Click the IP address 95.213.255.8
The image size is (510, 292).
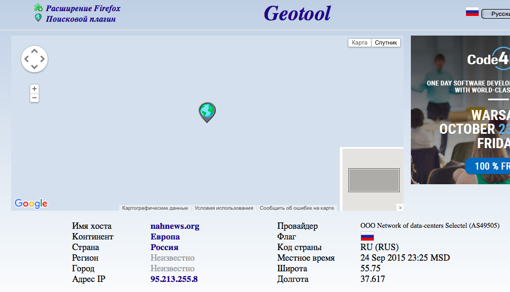click(174, 279)
